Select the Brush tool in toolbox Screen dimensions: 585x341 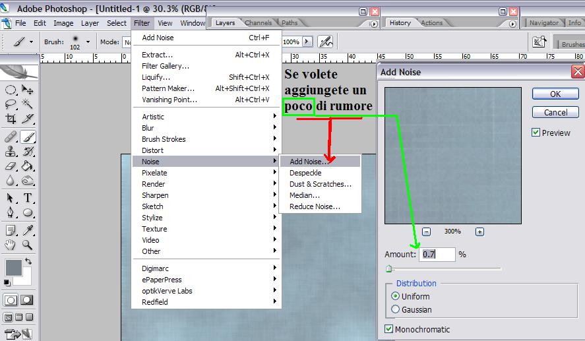[27, 137]
